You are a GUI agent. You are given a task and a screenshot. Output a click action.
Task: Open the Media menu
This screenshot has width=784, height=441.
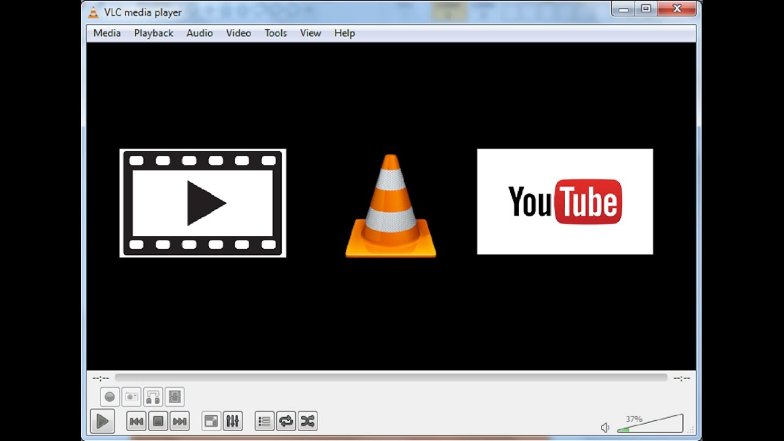click(107, 33)
